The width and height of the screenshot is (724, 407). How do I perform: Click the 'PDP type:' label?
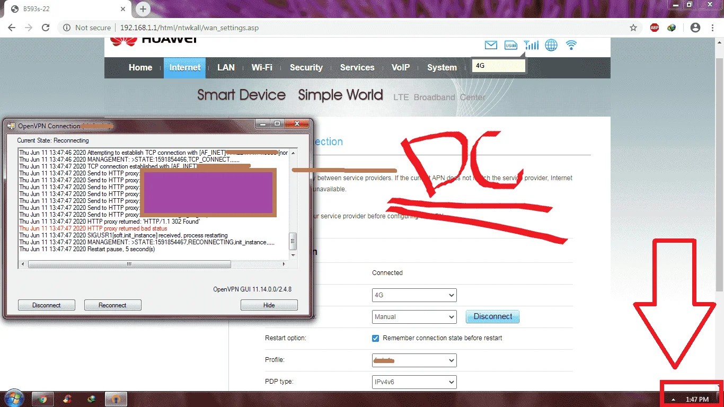pyautogui.click(x=279, y=382)
